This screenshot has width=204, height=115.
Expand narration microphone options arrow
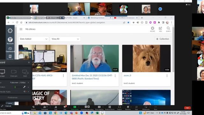[x=28, y=87]
